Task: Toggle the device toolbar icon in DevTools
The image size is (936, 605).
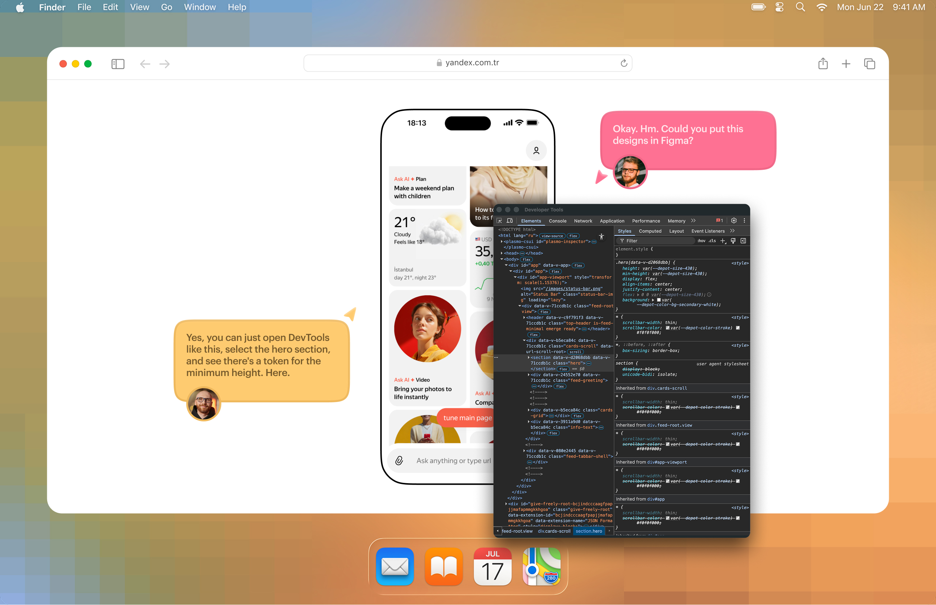Action: click(510, 221)
